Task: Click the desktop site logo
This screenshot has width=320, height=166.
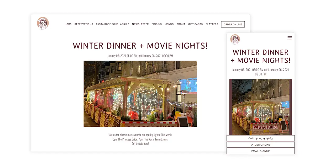Action: [x=43, y=23]
